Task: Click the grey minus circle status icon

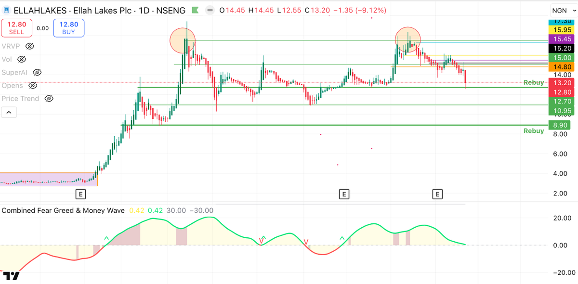Action: tap(210, 10)
